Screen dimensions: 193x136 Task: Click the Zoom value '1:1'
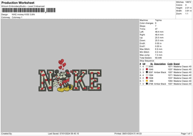click(x=187, y=13)
